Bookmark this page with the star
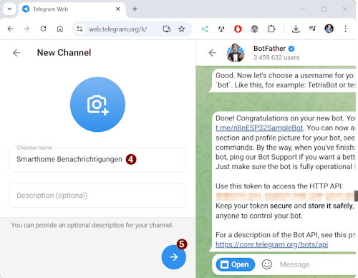The image size is (358, 278). coord(182,29)
